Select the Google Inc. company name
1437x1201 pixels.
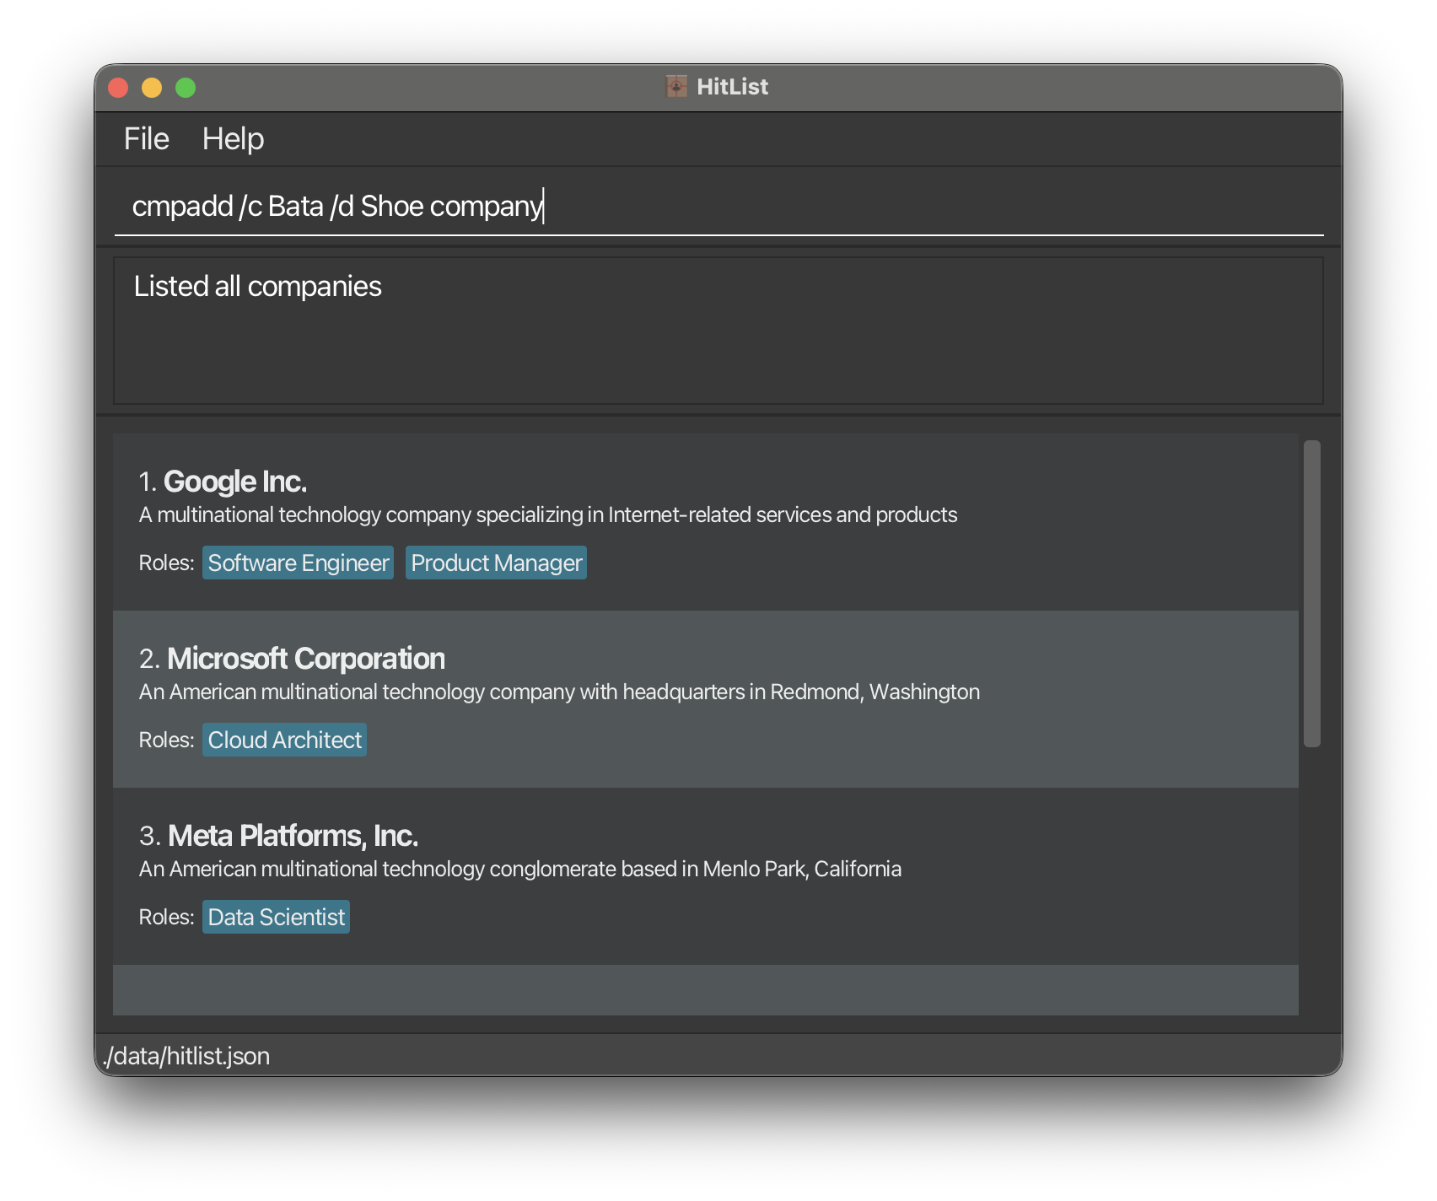point(235,482)
